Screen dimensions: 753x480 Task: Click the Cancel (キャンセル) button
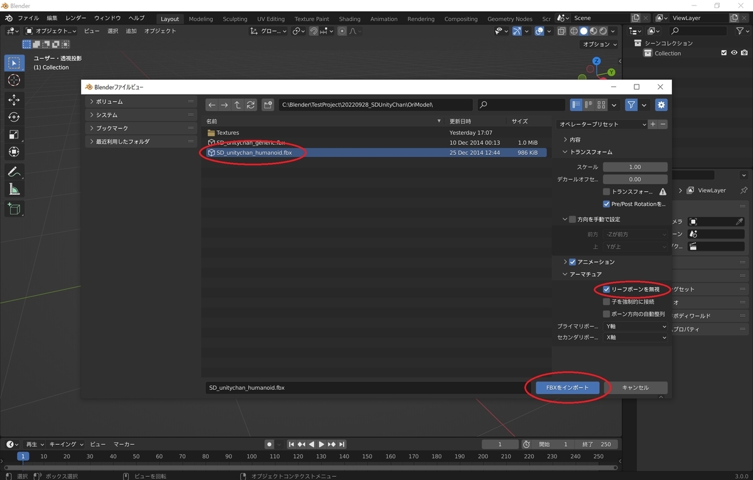[x=635, y=387]
